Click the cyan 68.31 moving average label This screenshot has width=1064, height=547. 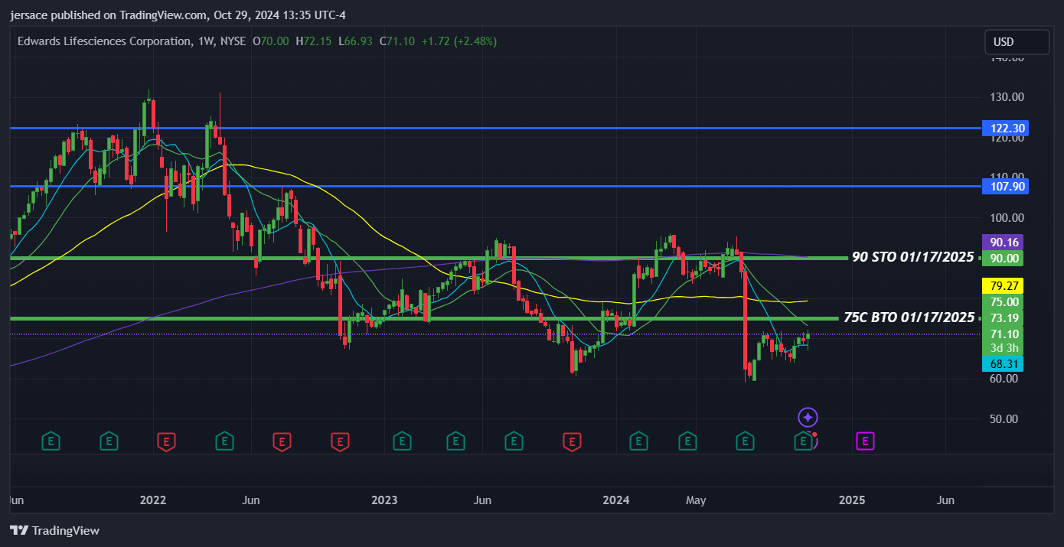coord(1002,363)
